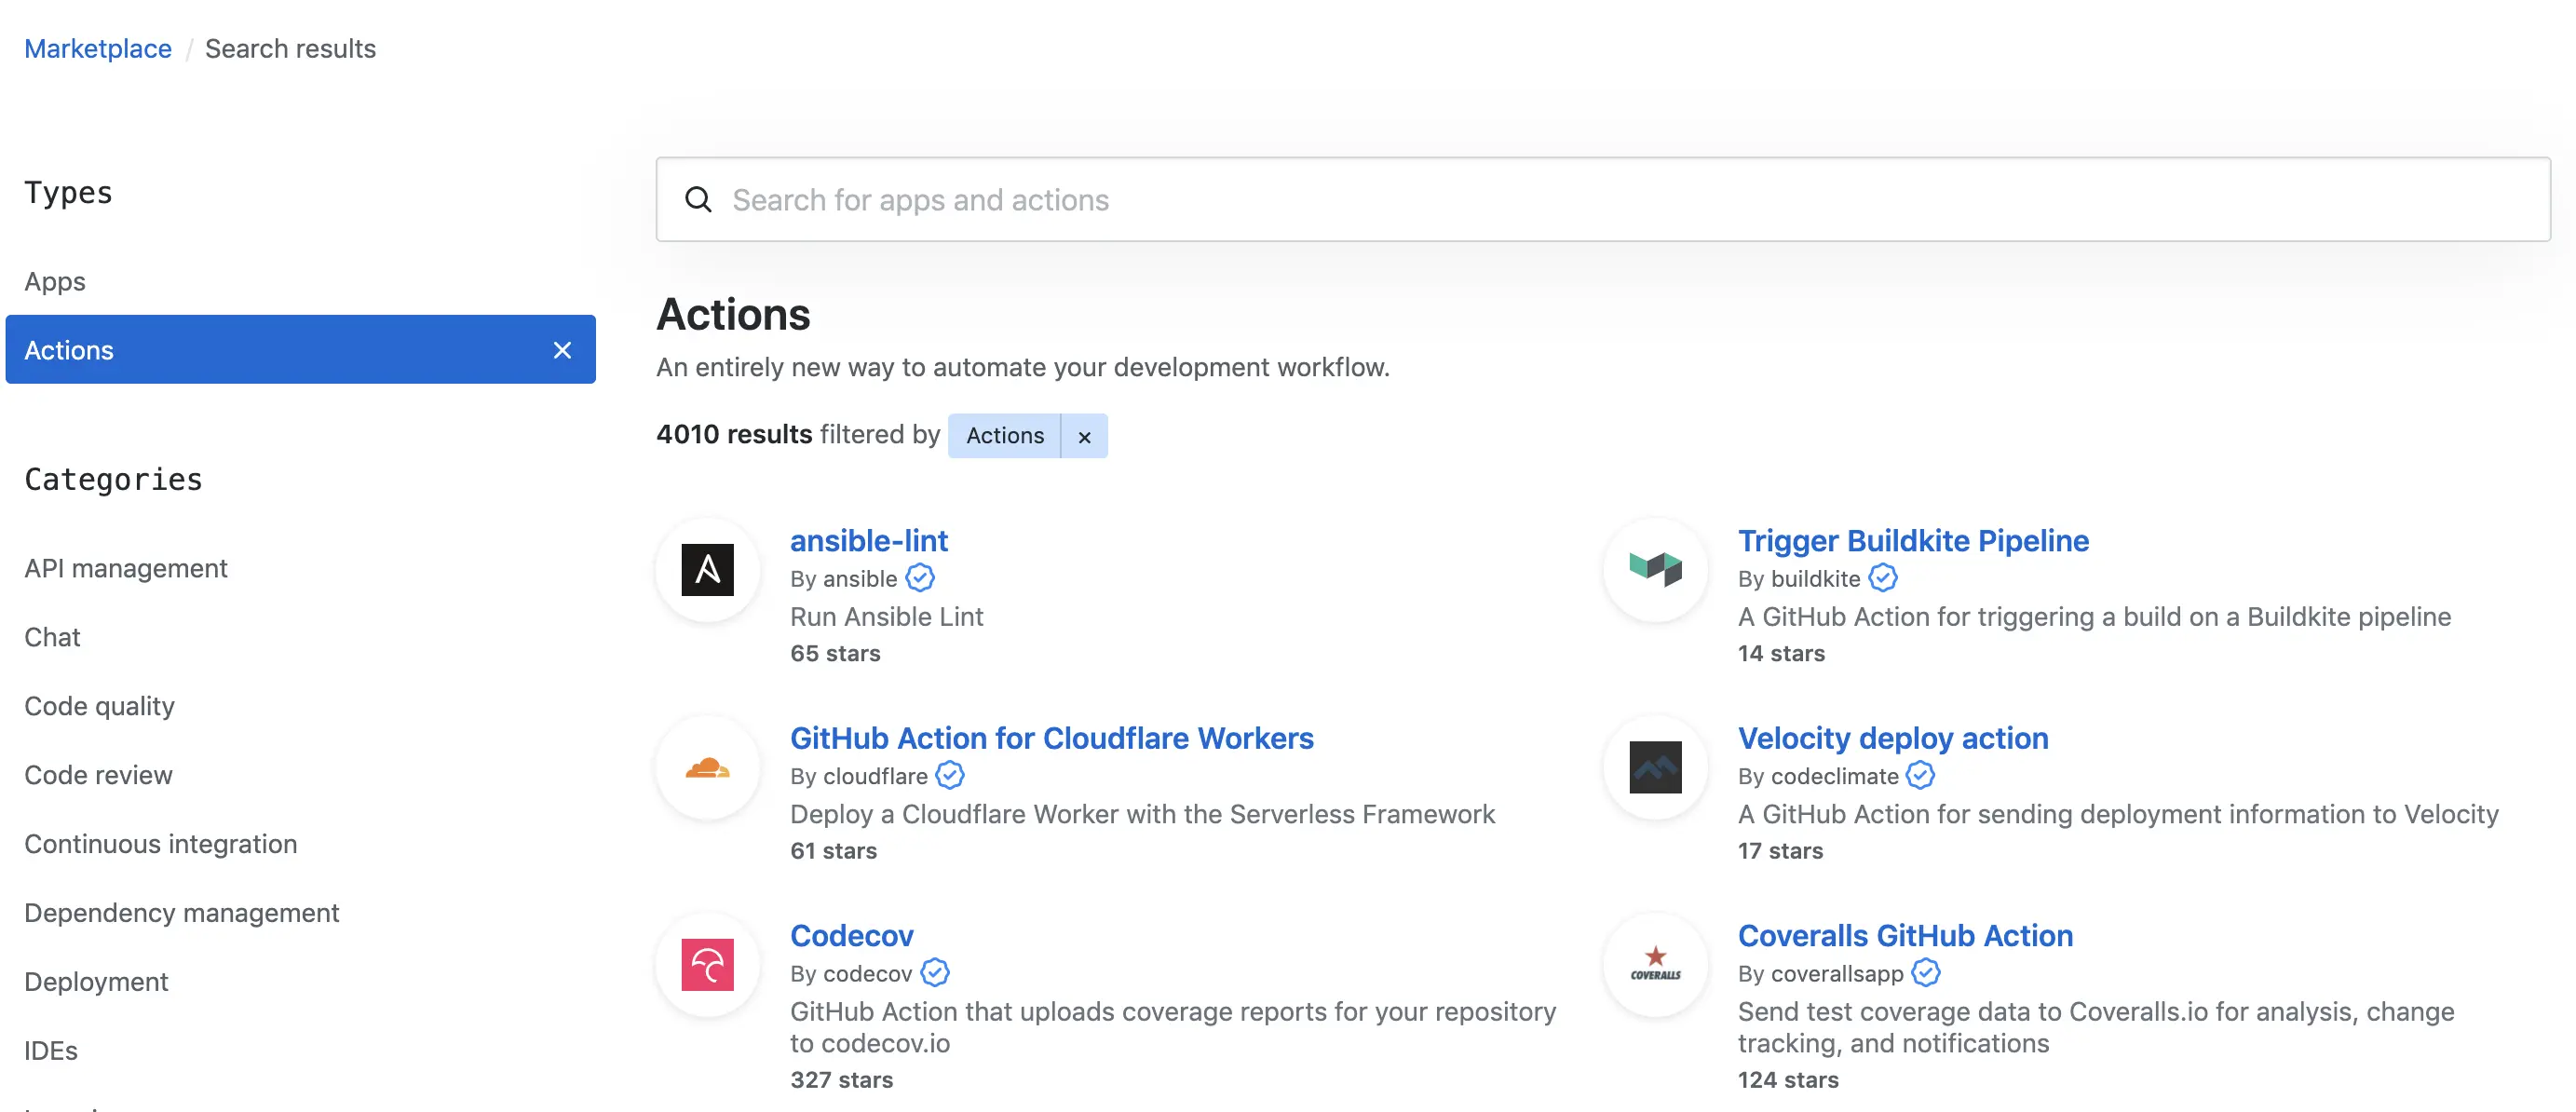Open the Continuous integration category

(x=160, y=844)
